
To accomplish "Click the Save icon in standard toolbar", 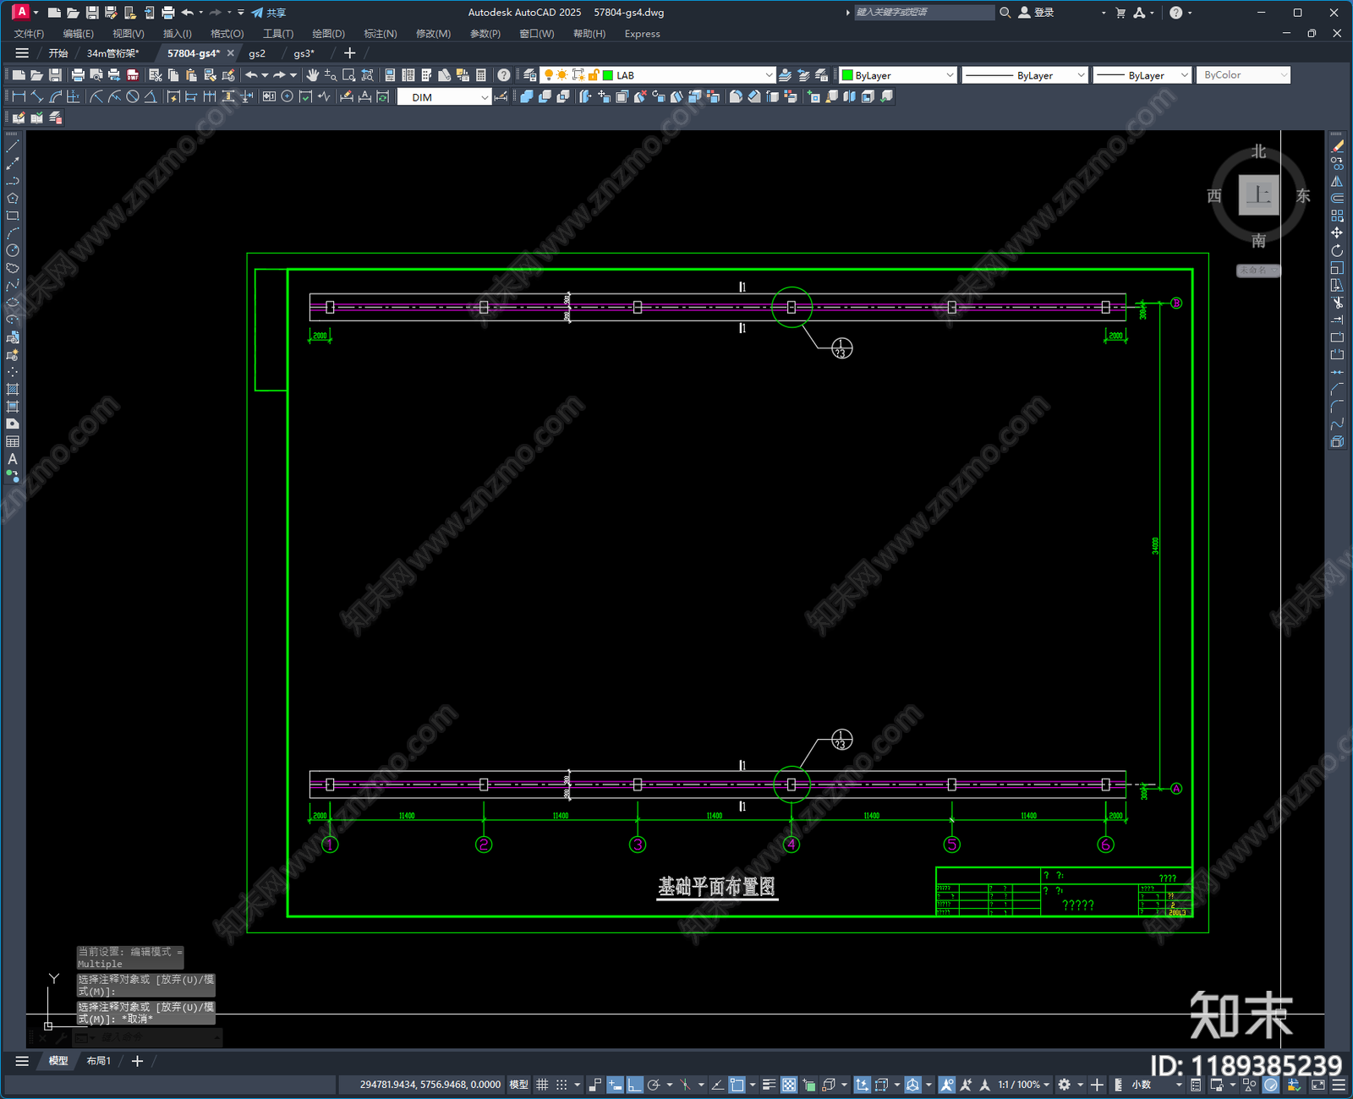I will (55, 75).
